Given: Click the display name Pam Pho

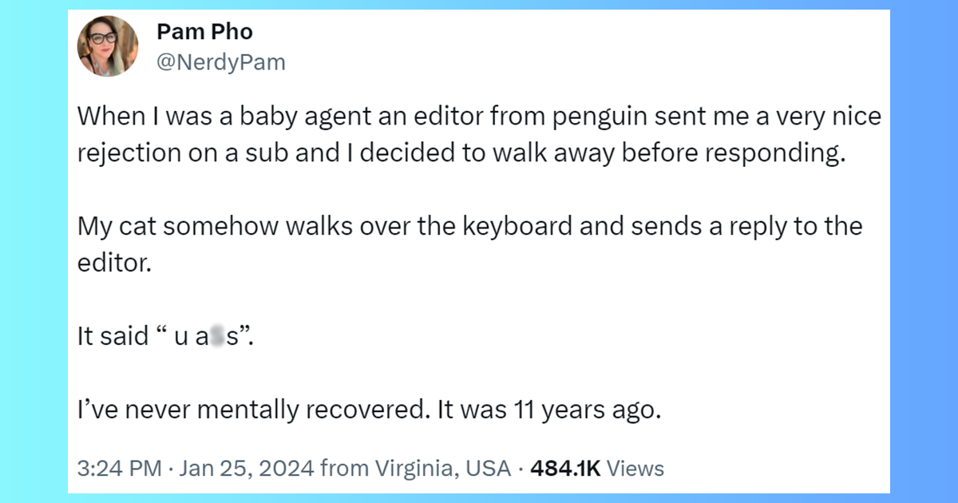Looking at the screenshot, I should point(204,31).
